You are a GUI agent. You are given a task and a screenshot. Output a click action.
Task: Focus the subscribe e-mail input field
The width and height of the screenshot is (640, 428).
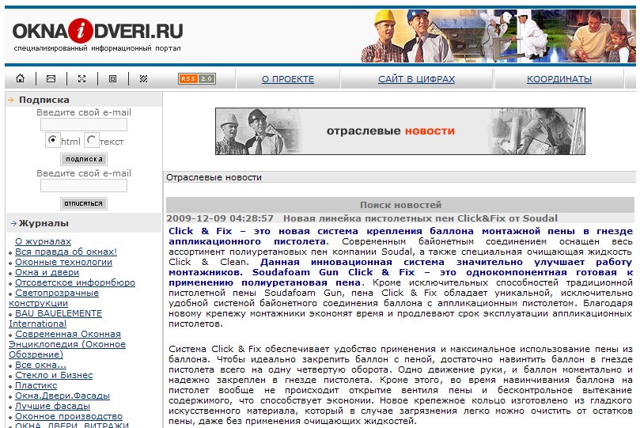(84, 125)
